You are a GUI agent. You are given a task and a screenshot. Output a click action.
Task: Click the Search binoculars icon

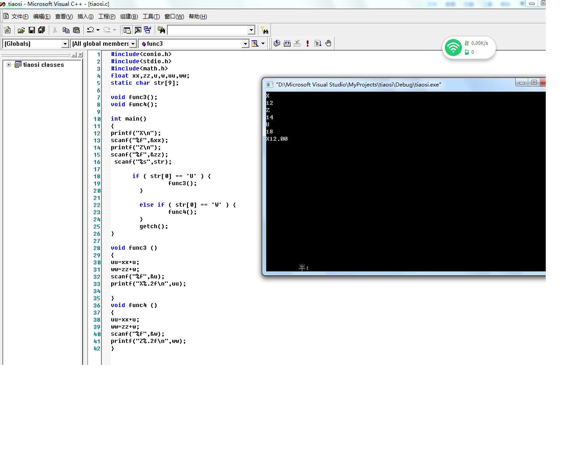coord(265,30)
